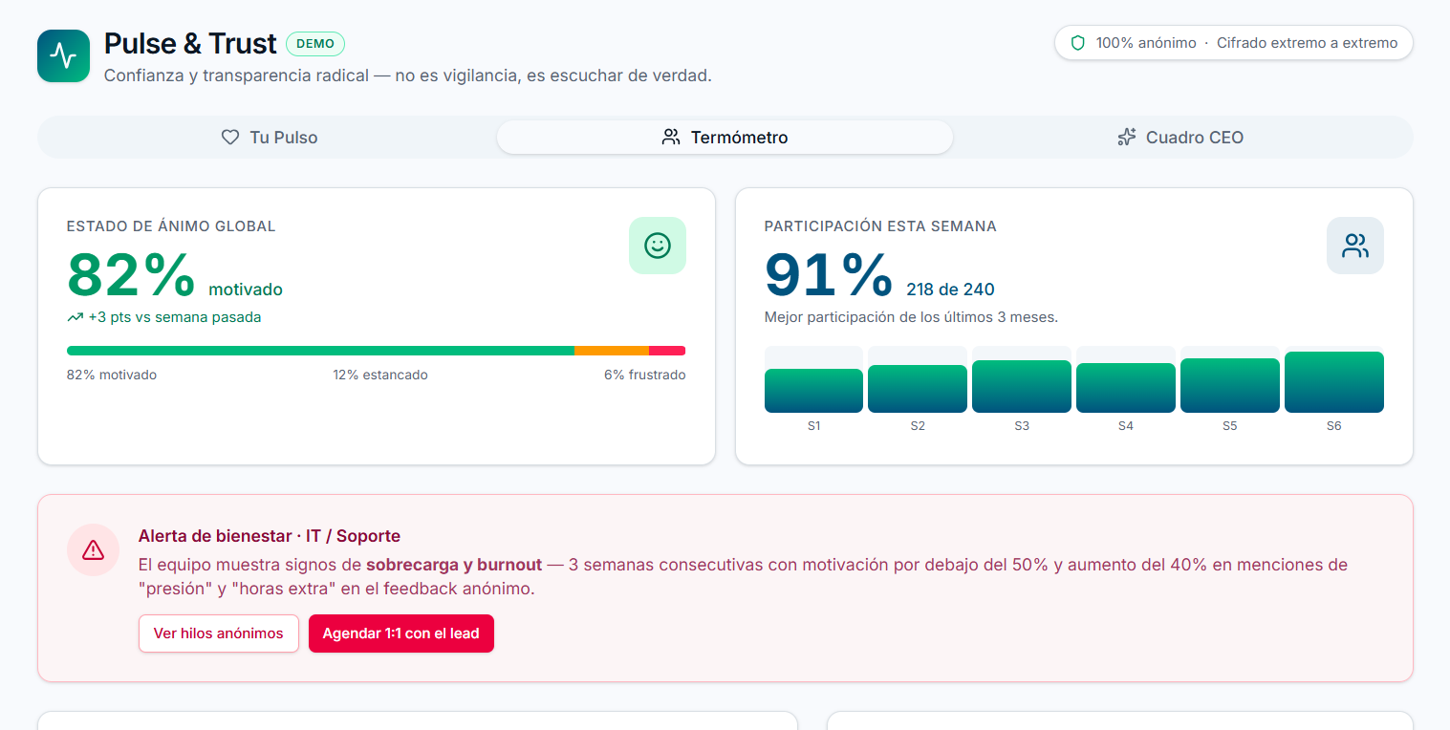Click 'ESTADO DE ÁNIMO GLOBAL' heading
The height and width of the screenshot is (730, 1450).
pos(171,226)
